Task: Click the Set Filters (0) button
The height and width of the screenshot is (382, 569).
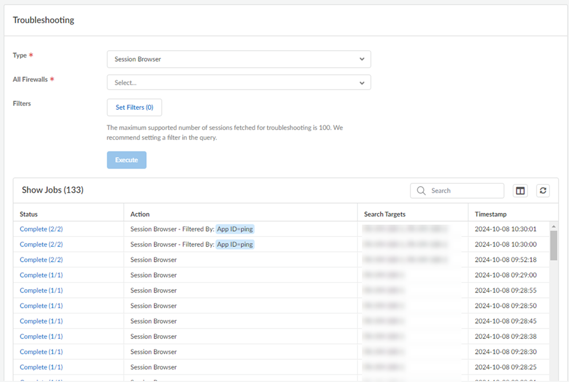Action: 134,107
